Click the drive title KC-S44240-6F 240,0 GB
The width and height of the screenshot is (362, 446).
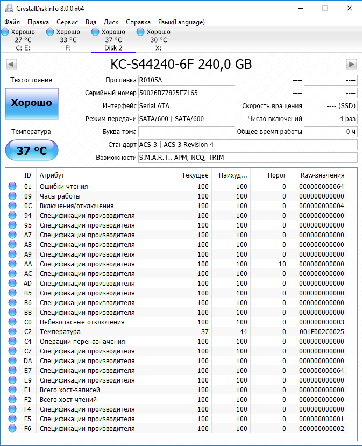(181, 64)
